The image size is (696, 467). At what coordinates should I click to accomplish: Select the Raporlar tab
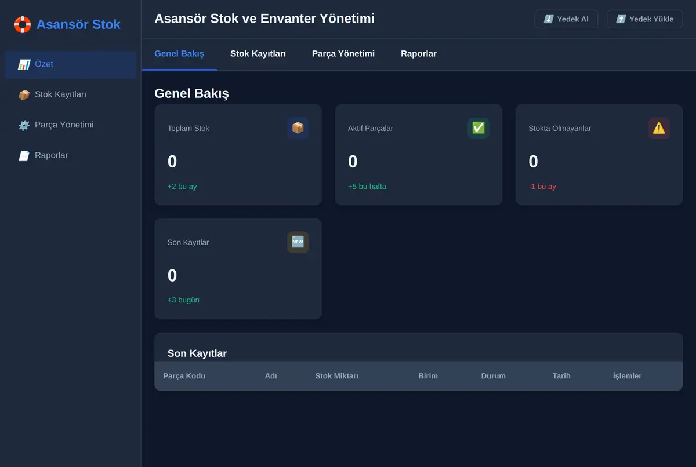click(x=419, y=54)
